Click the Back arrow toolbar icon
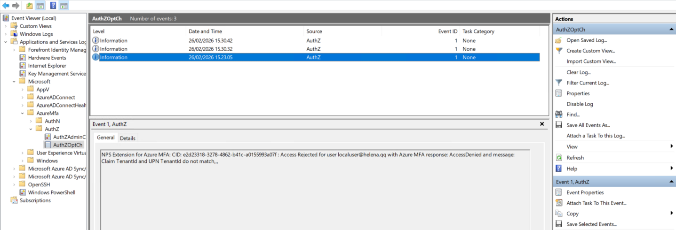 click(6, 6)
